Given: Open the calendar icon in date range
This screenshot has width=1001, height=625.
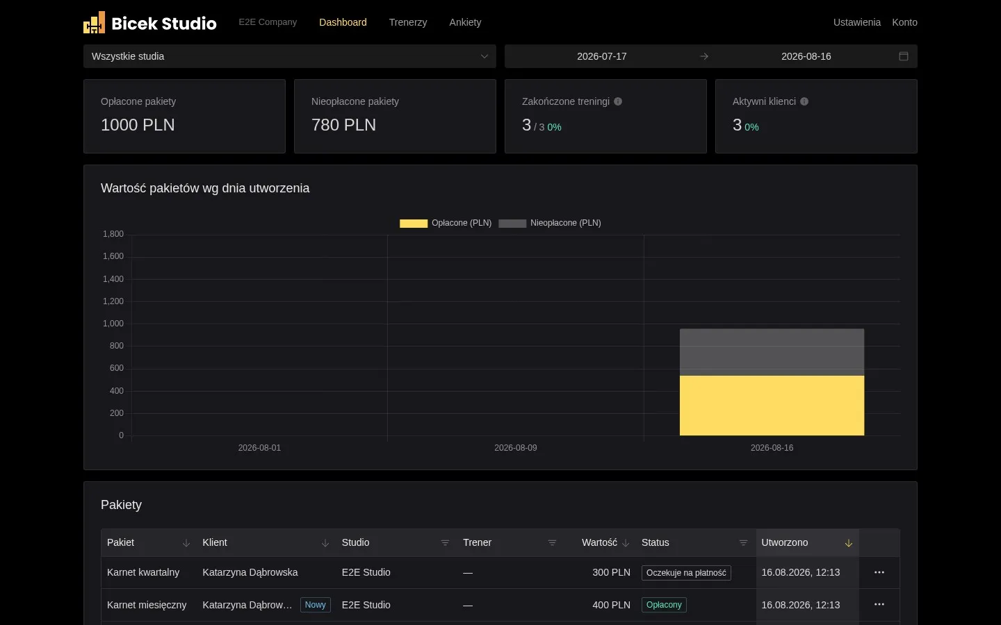Looking at the screenshot, I should click(x=904, y=56).
